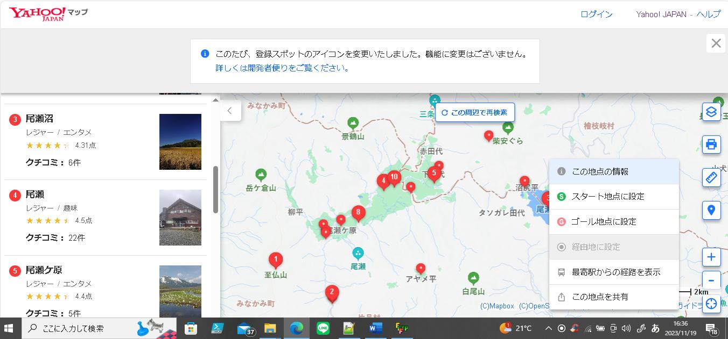The image size is (728, 339).
Task: Click map marker number 5
Action: tap(433, 174)
